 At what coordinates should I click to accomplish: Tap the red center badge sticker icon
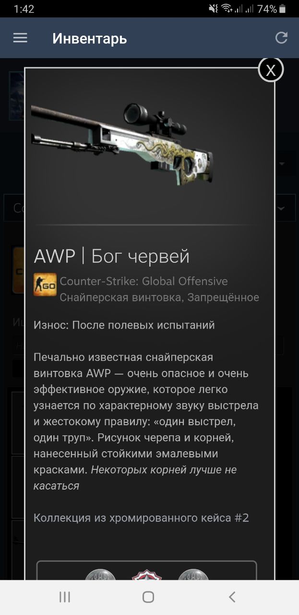pyautogui.click(x=147, y=574)
